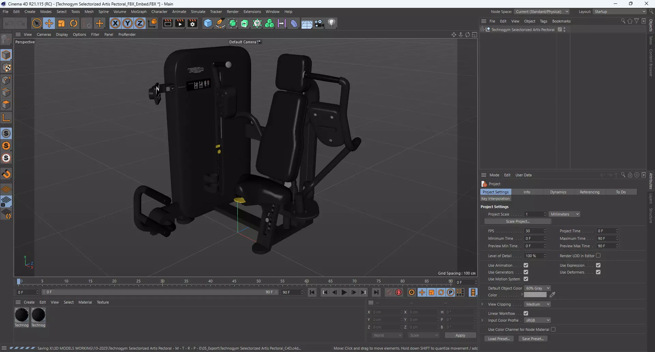This screenshot has height=352, width=655.
Task: Switch to Texture mode in sidebar
Action: pos(6,68)
